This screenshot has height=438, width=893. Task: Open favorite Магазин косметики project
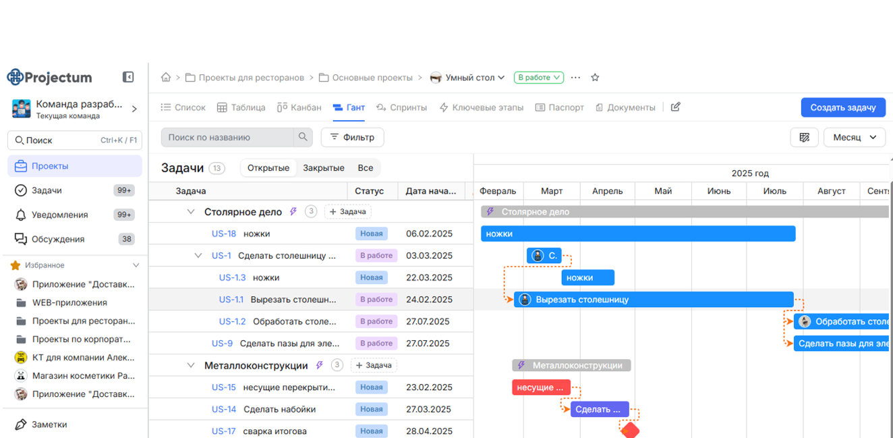tap(74, 376)
